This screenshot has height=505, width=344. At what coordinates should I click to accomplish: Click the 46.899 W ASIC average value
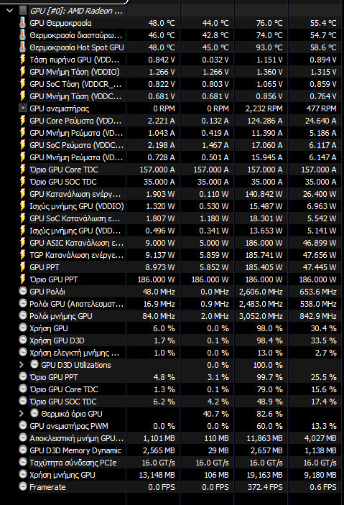(319, 243)
